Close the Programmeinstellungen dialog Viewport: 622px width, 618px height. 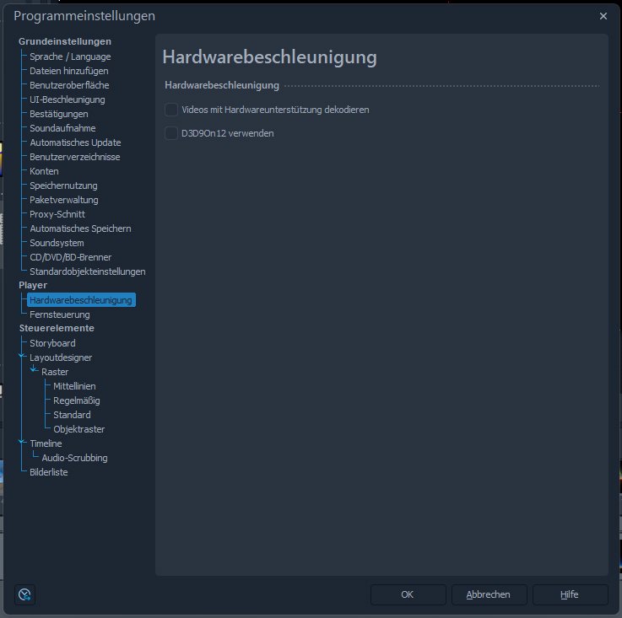tap(603, 16)
